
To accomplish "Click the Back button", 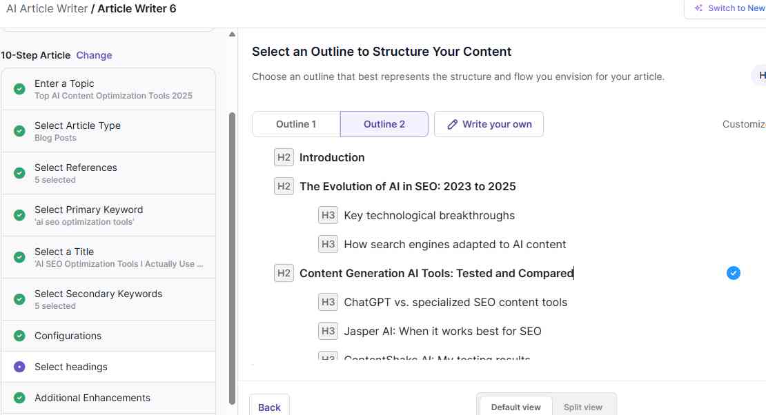I will (x=269, y=407).
